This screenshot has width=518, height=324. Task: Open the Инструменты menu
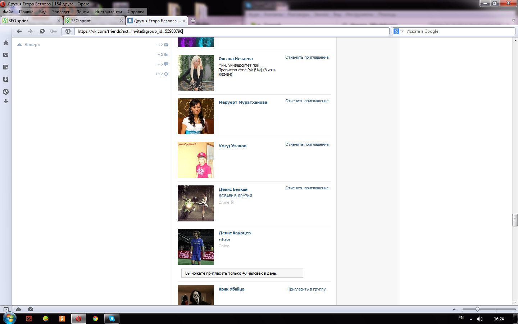click(x=108, y=12)
